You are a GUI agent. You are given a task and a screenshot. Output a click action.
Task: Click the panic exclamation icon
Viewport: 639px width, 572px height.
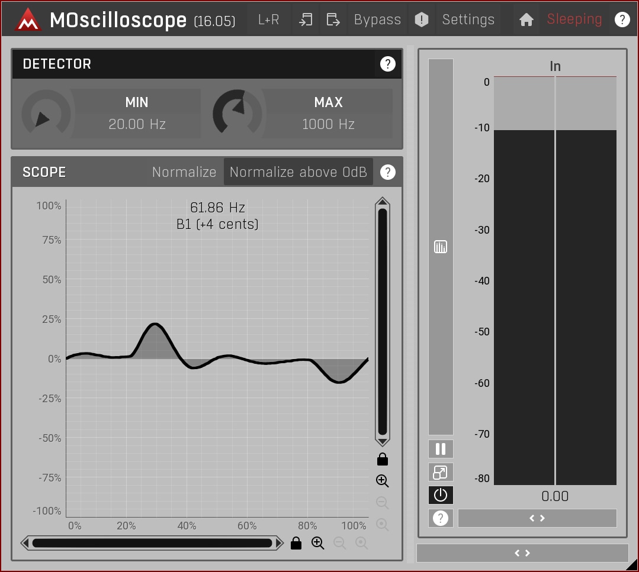point(422,19)
